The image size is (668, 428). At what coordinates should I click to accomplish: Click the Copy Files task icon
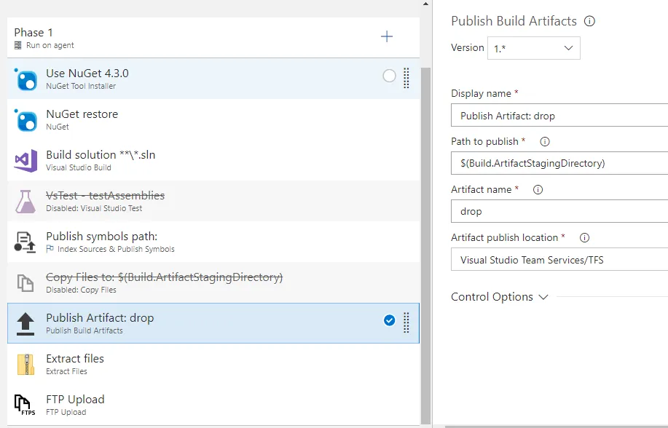point(25,283)
